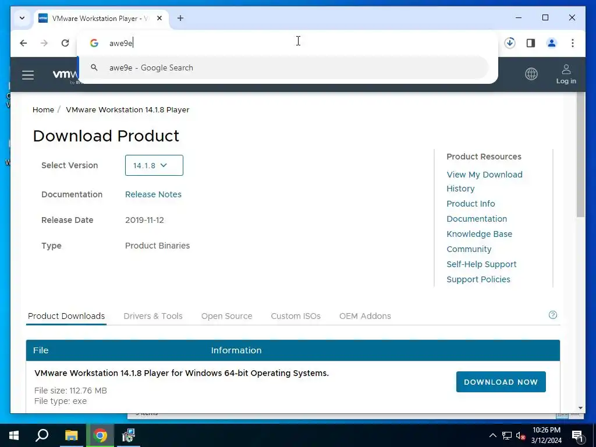
Task: Open Product Info link
Action: pos(470,204)
